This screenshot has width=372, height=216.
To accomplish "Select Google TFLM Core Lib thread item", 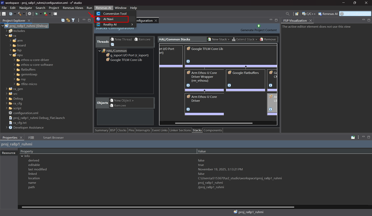I will (x=124, y=60).
